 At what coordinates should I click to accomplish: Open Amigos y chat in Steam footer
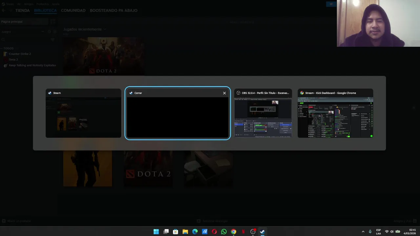(406, 221)
